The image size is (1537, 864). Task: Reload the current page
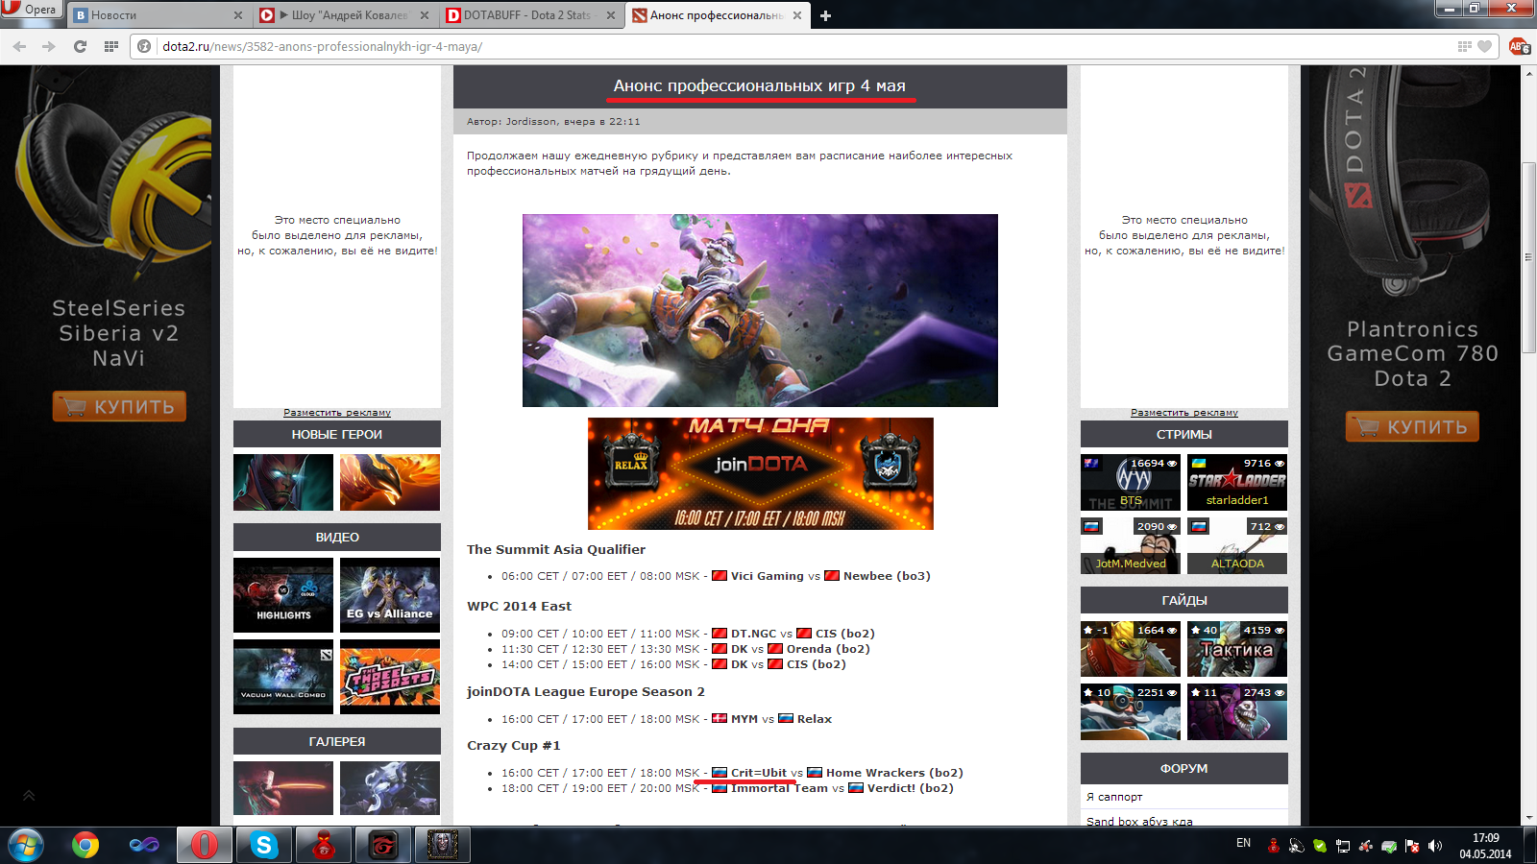coord(80,46)
